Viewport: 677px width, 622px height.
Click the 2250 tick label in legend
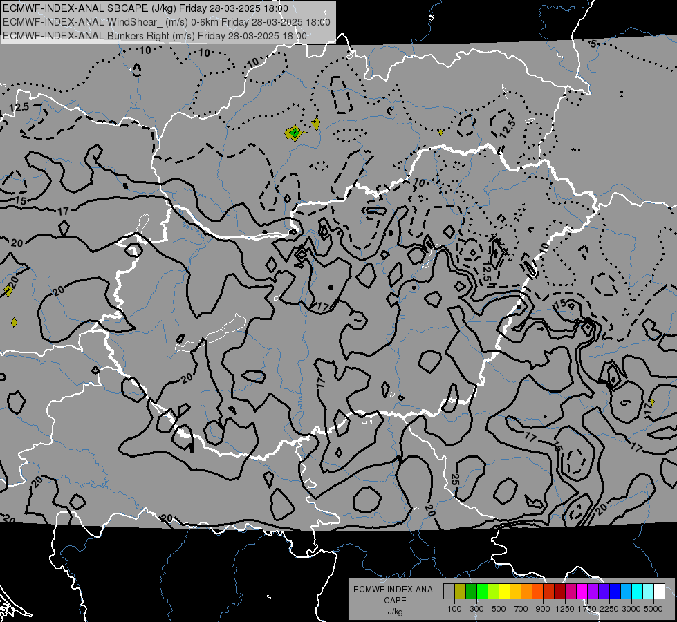pyautogui.click(x=609, y=609)
